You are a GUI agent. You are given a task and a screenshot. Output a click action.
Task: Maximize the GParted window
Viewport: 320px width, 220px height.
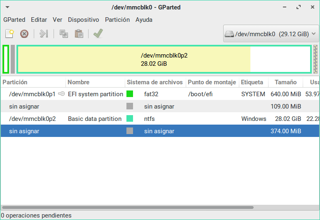(299, 7)
